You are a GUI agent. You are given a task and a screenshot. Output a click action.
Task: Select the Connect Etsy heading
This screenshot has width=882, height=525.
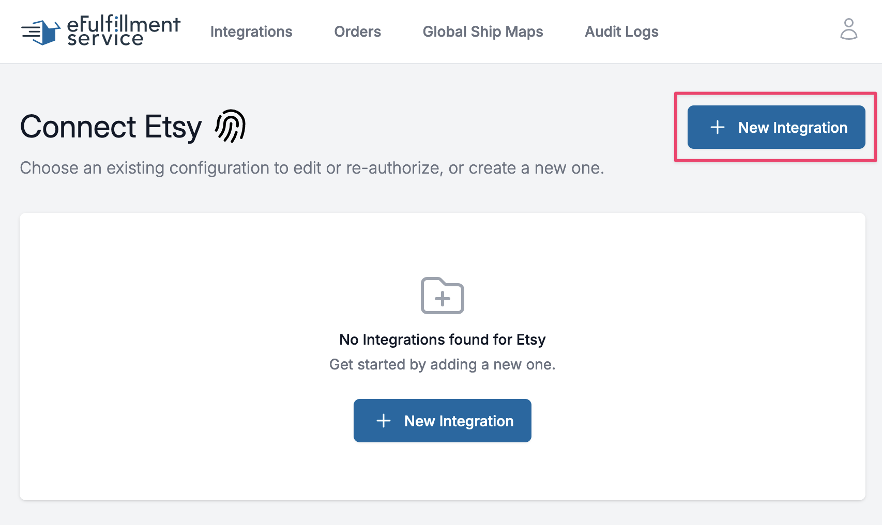[x=111, y=127]
